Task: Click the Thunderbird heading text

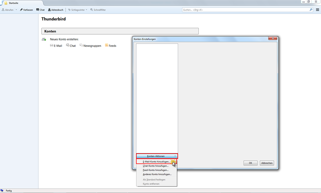Action: point(53,19)
